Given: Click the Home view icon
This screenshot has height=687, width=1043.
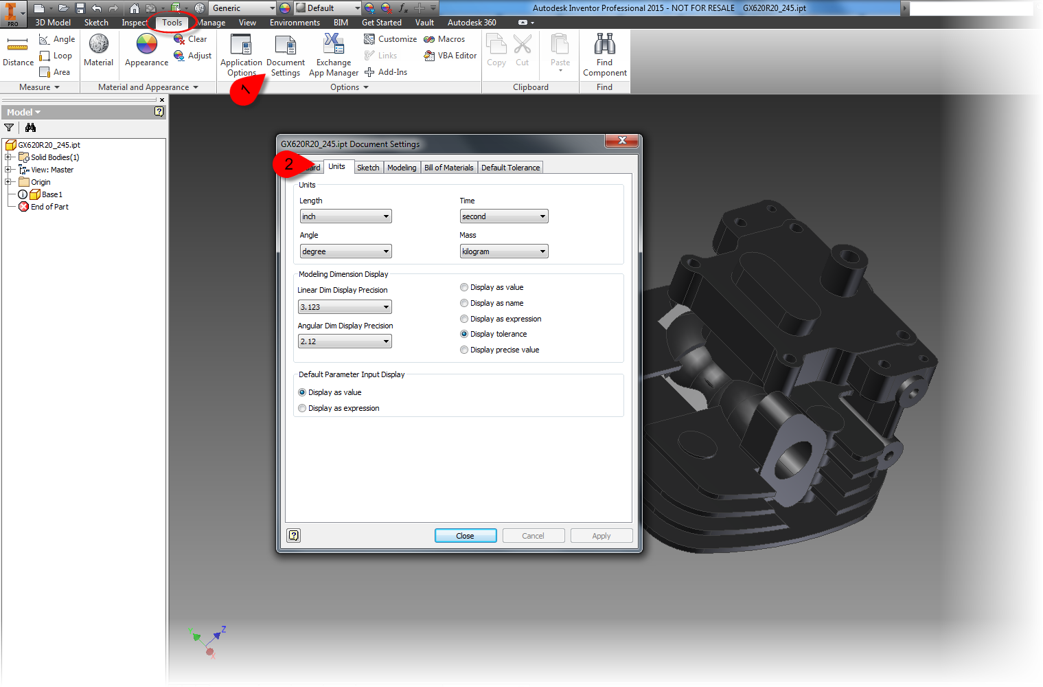Looking at the screenshot, I should (x=135, y=8).
